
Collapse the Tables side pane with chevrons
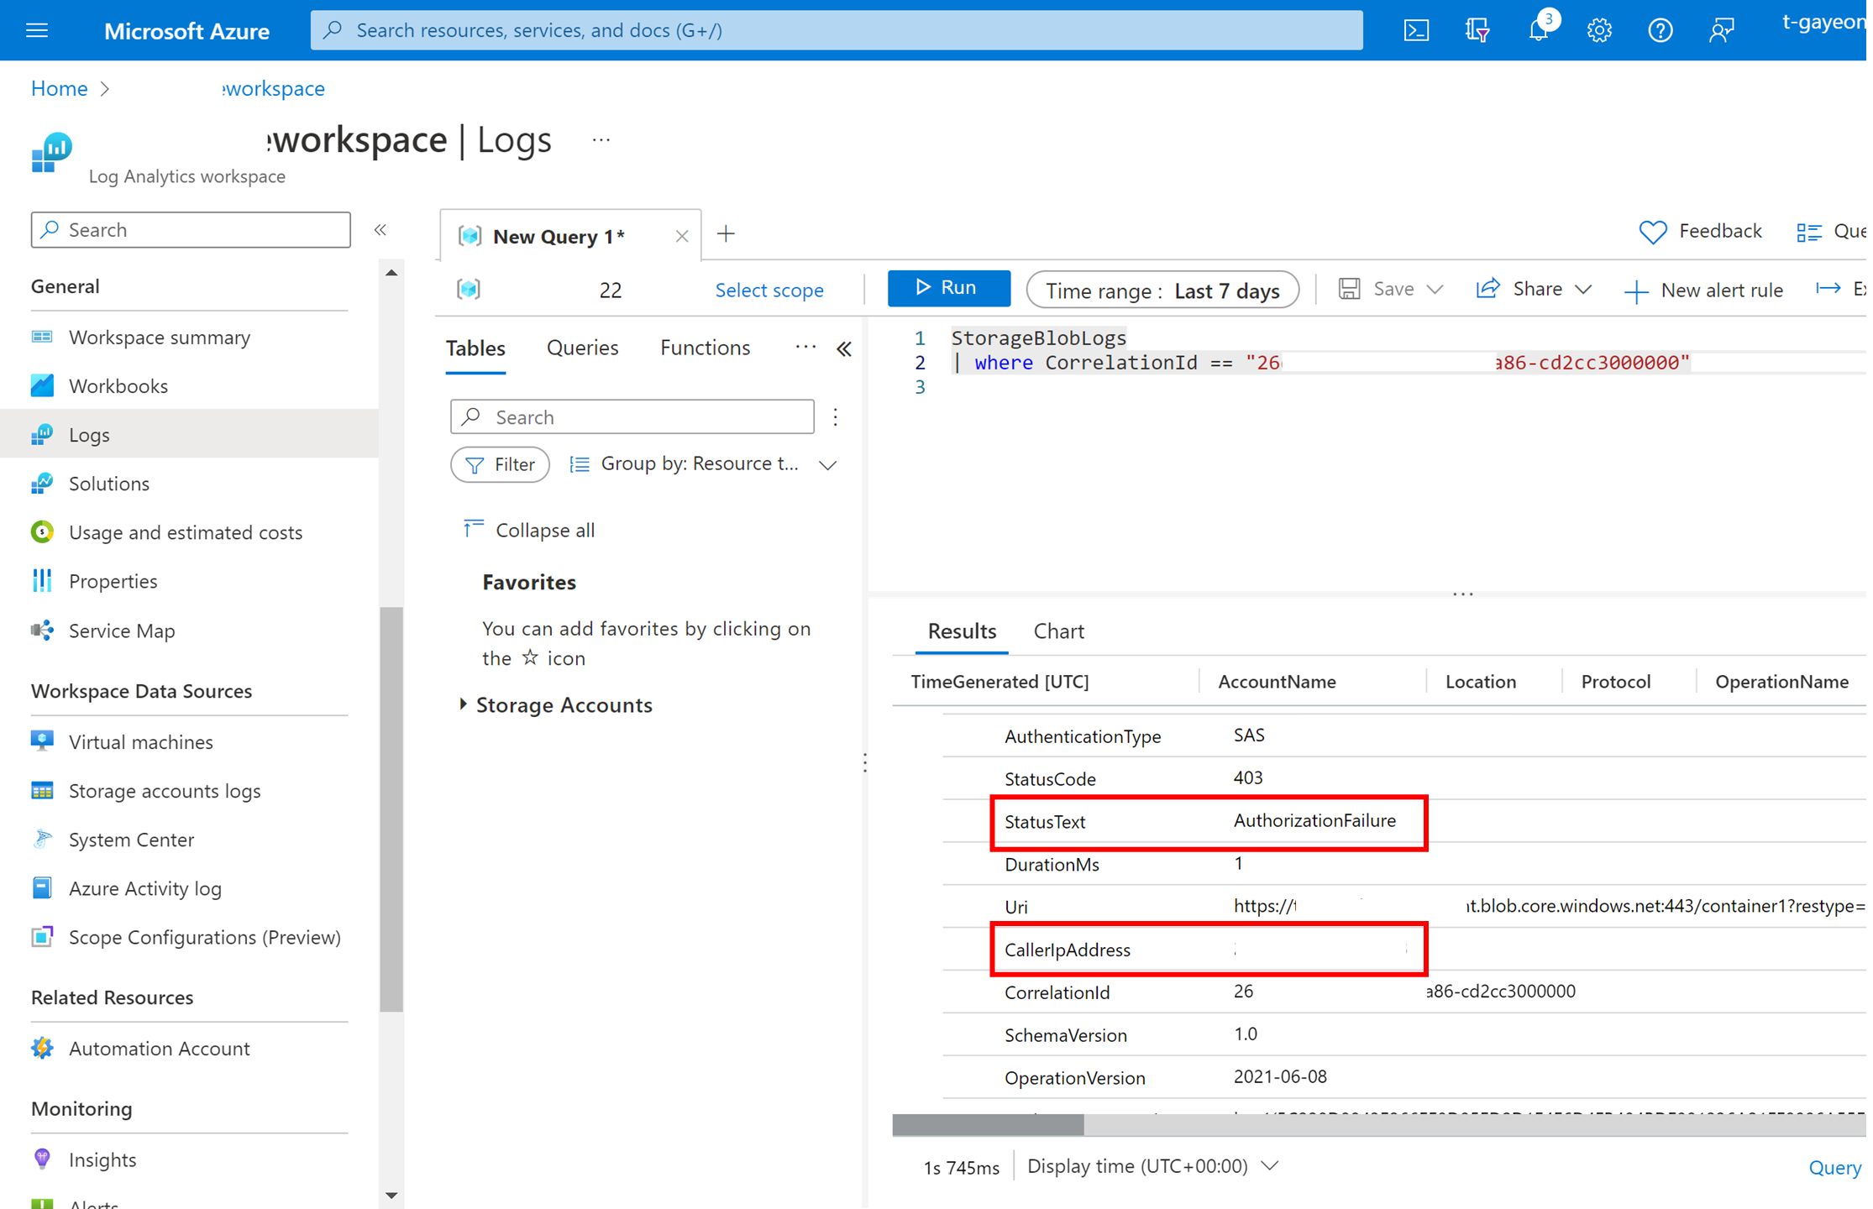tap(844, 349)
